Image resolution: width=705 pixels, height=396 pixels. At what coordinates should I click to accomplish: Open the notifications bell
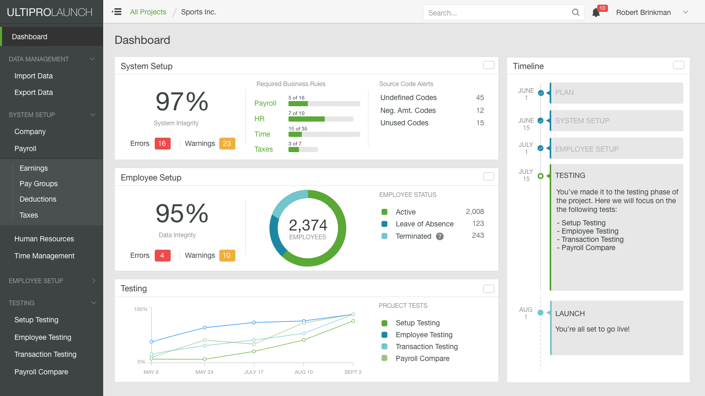[596, 13]
